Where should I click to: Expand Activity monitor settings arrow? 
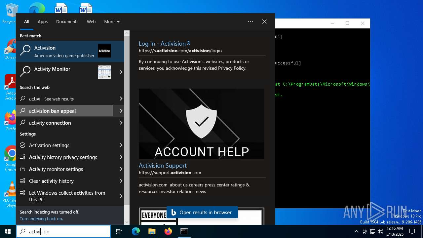point(121,169)
